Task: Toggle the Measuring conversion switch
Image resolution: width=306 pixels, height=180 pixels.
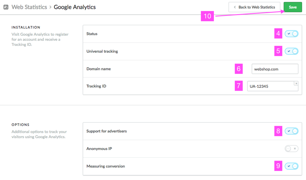Action: click(292, 166)
